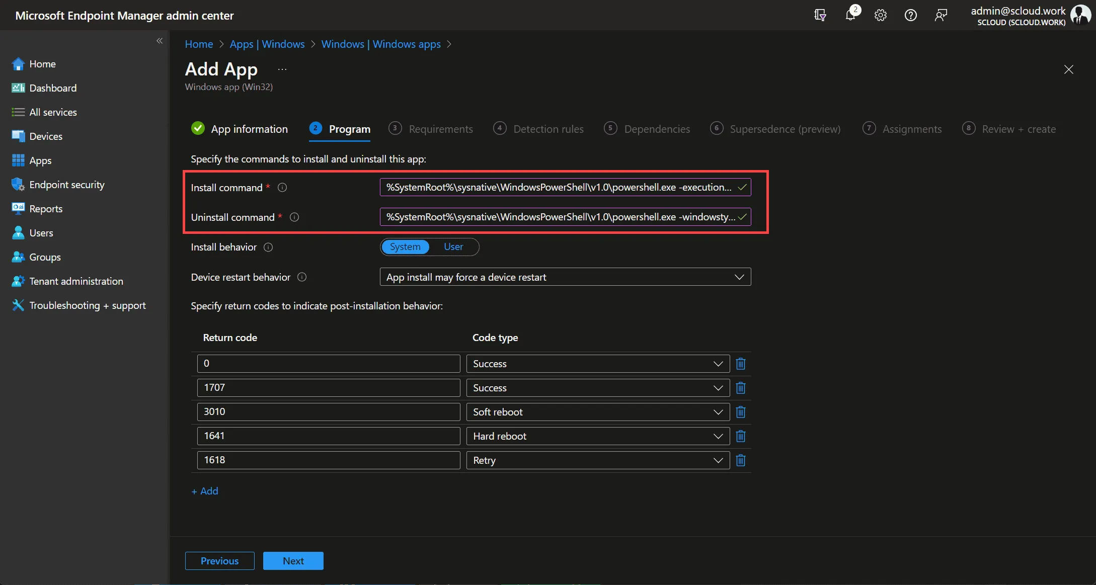Open code type dropdown for return code 1707
1096x585 pixels.
(x=598, y=388)
